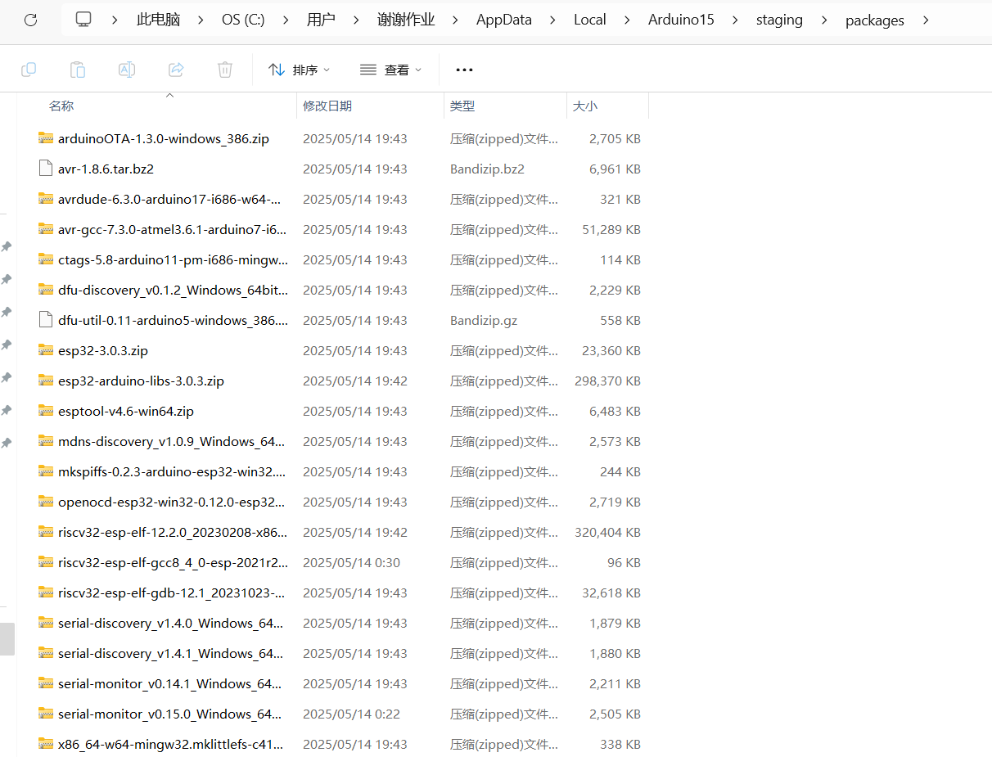Click the 51,289 KB size cell
The image size is (992, 766).
[x=611, y=229]
